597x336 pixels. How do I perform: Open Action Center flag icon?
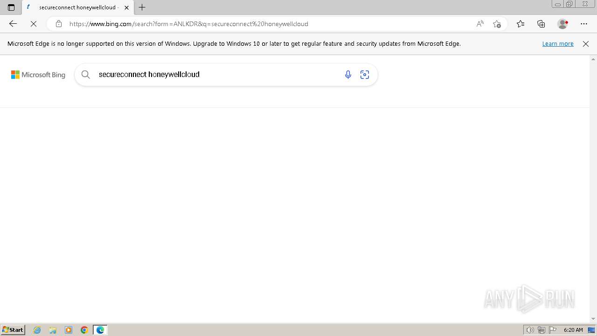[x=553, y=330]
